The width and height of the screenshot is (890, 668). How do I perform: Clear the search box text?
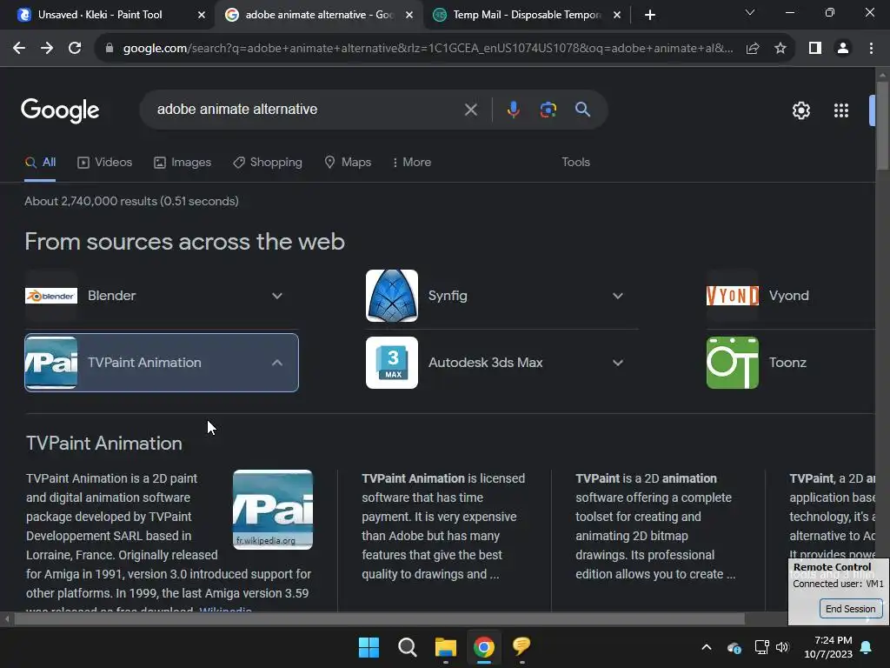470,110
